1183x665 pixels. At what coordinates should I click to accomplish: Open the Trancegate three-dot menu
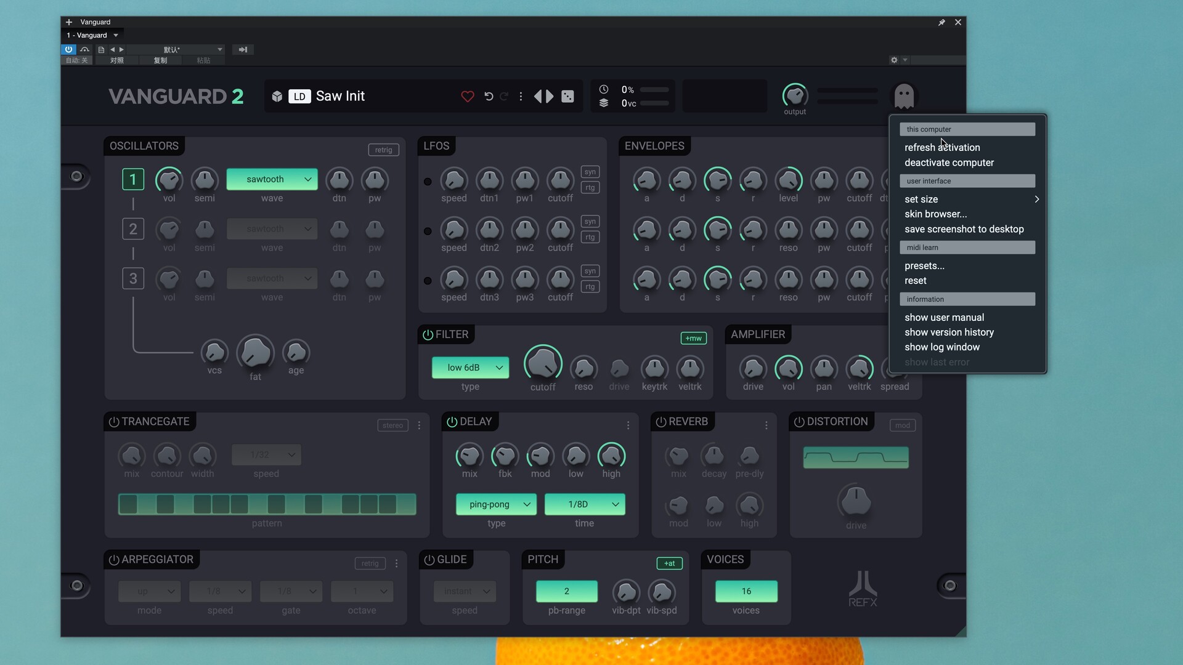(x=420, y=425)
